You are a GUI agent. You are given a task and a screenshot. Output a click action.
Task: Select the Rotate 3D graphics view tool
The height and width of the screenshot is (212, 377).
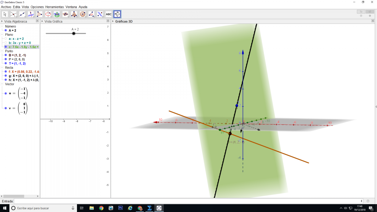(117, 14)
